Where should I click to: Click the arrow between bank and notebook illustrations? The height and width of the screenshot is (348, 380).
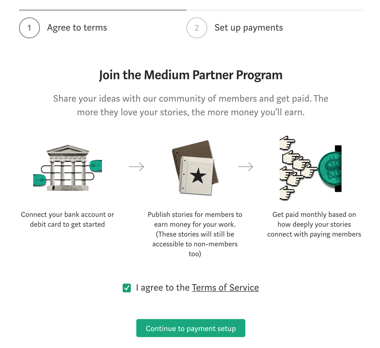pyautogui.click(x=136, y=167)
